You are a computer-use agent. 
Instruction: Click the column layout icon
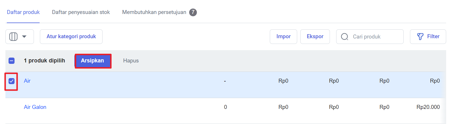click(x=13, y=36)
